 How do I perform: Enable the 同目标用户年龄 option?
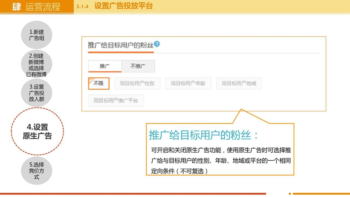click(188, 83)
